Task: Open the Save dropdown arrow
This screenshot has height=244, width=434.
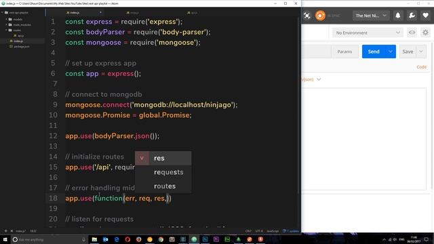Action: (421, 52)
